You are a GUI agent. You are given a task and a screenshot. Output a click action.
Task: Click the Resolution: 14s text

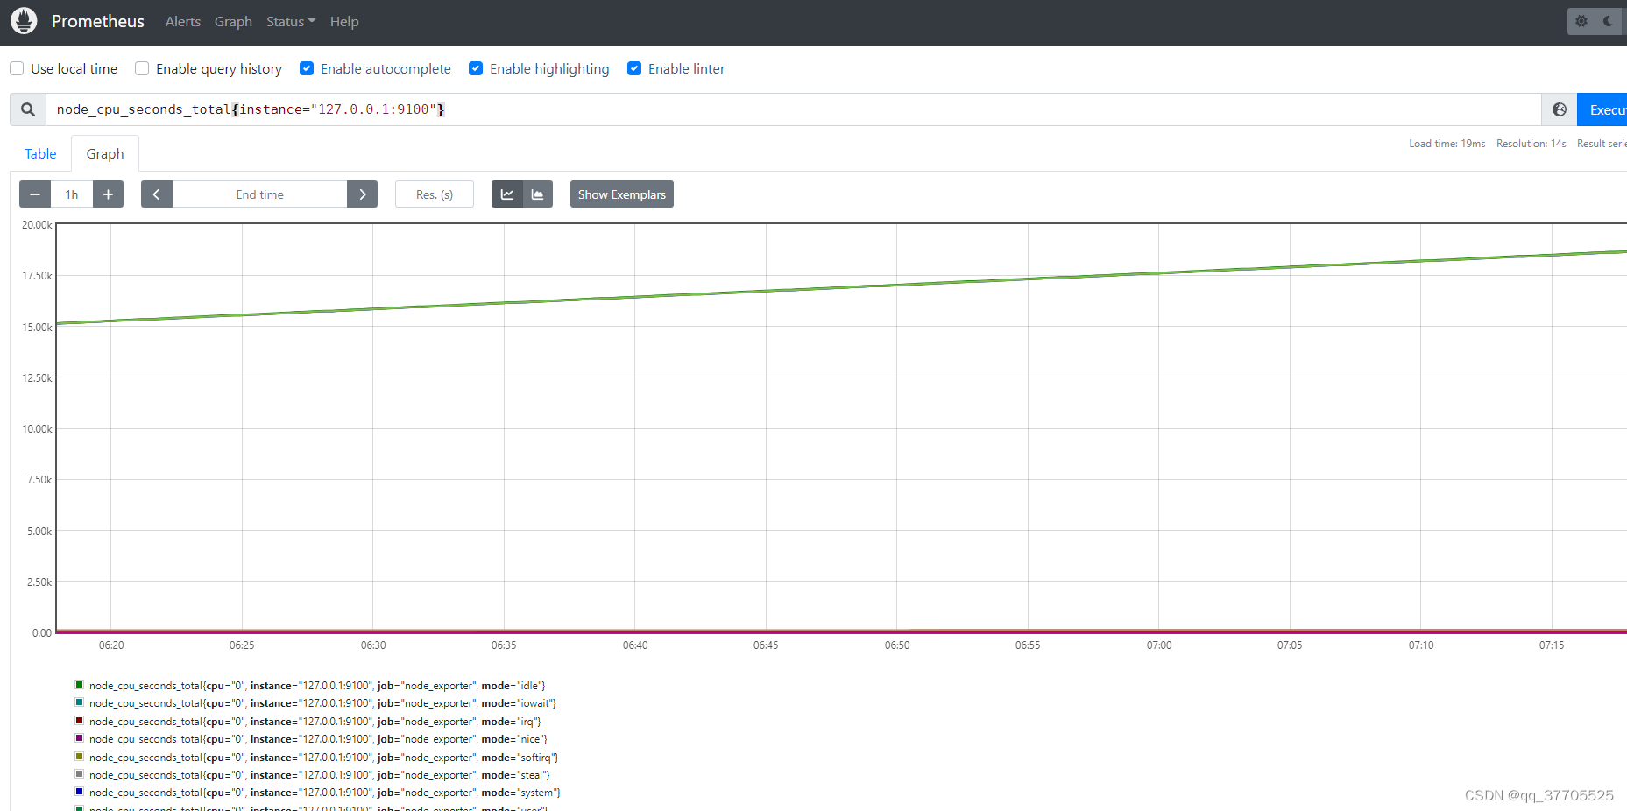[x=1531, y=144]
